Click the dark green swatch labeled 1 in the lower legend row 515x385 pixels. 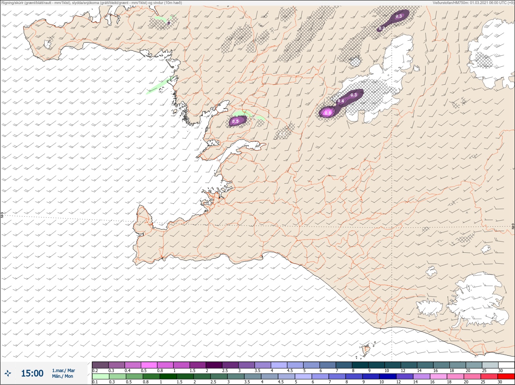click(x=167, y=377)
